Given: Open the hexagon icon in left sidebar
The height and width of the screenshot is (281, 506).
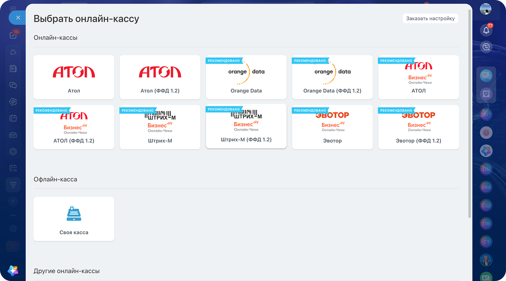Looking at the screenshot, I should coord(13,152).
